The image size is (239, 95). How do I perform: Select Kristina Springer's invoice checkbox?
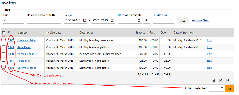point(3,54)
